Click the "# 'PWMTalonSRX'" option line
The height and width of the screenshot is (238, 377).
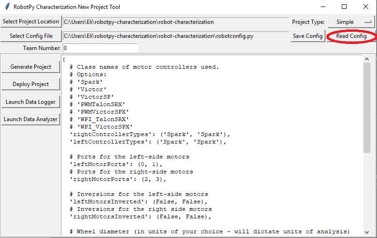(x=98, y=104)
